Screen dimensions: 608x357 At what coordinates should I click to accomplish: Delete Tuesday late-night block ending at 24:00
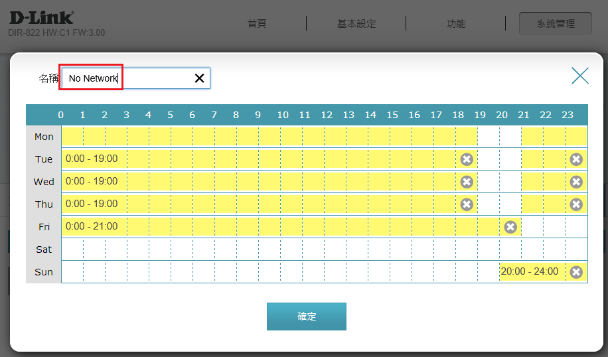click(x=576, y=159)
